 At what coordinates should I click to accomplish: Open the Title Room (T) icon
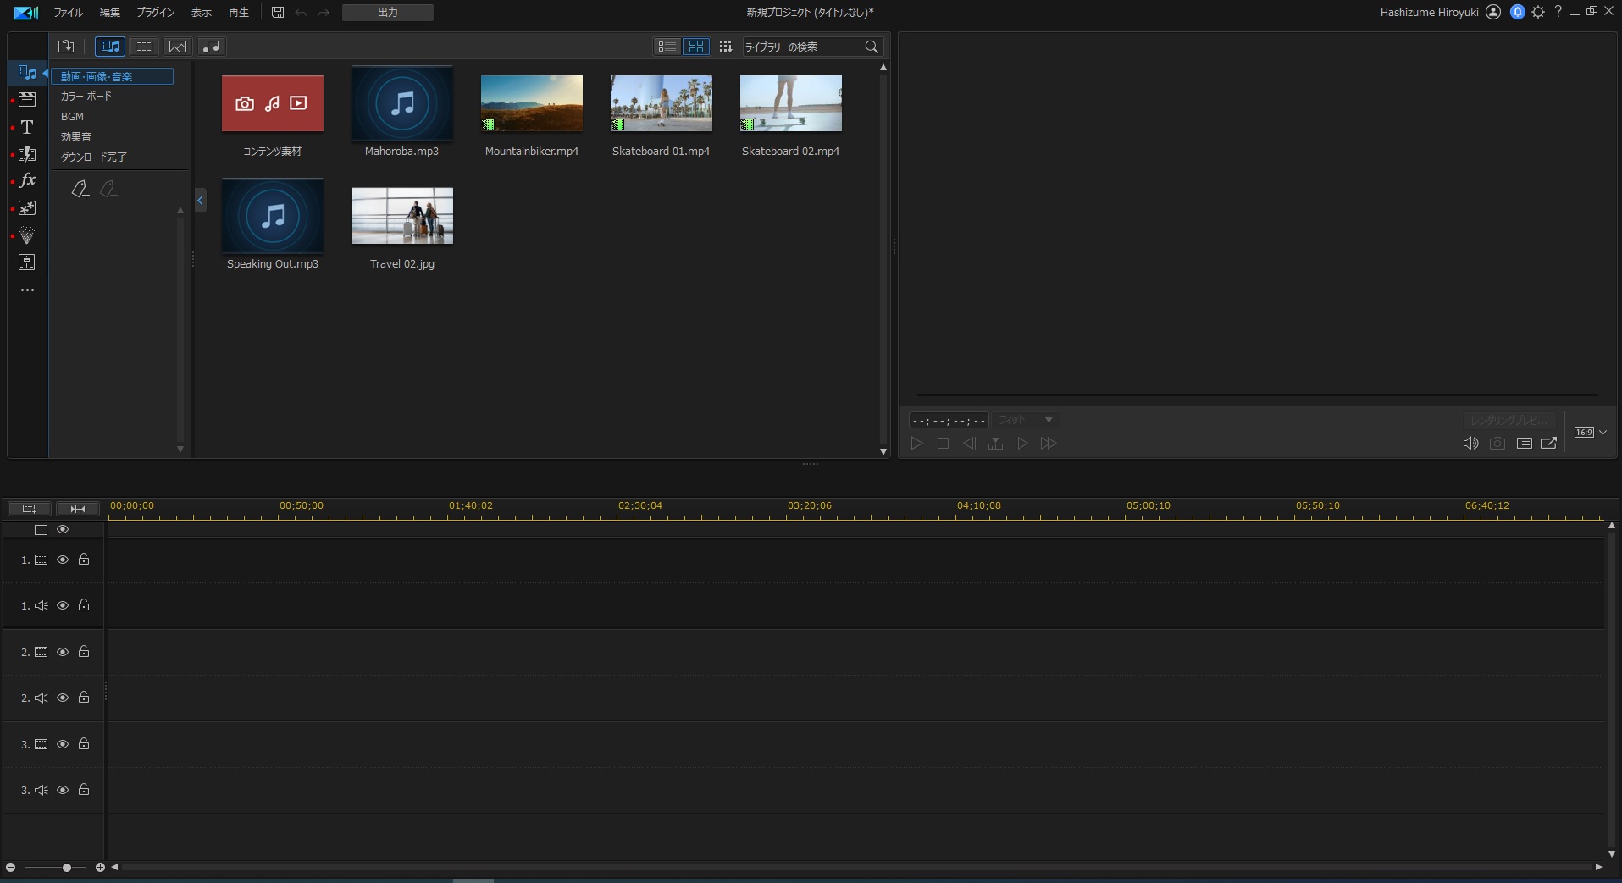pos(27,127)
